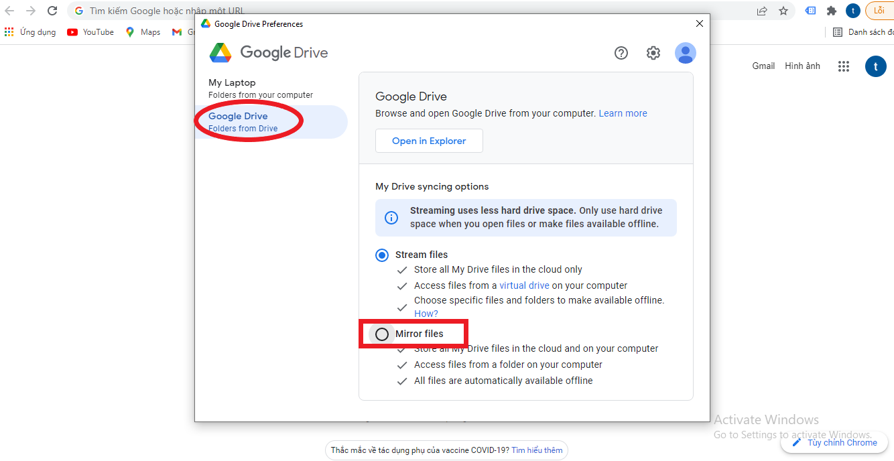Open YouTube bookmark
Viewport: 894px width, 461px height.
[x=90, y=32]
